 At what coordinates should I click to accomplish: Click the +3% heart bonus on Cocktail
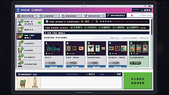(x=93, y=63)
